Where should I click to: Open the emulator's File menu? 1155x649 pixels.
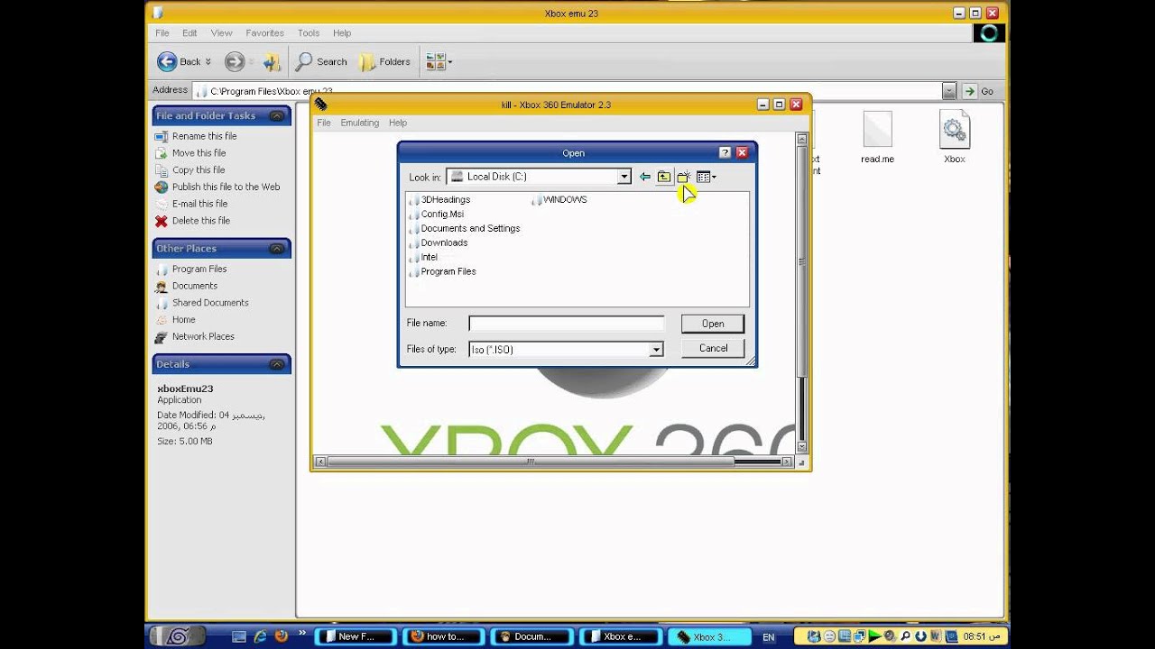click(324, 123)
